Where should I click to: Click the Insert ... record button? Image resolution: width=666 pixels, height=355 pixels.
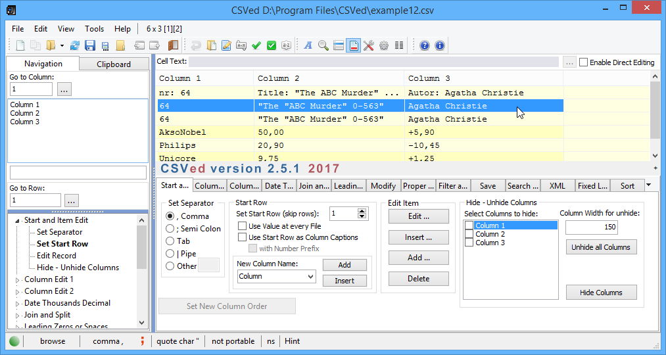[418, 237]
